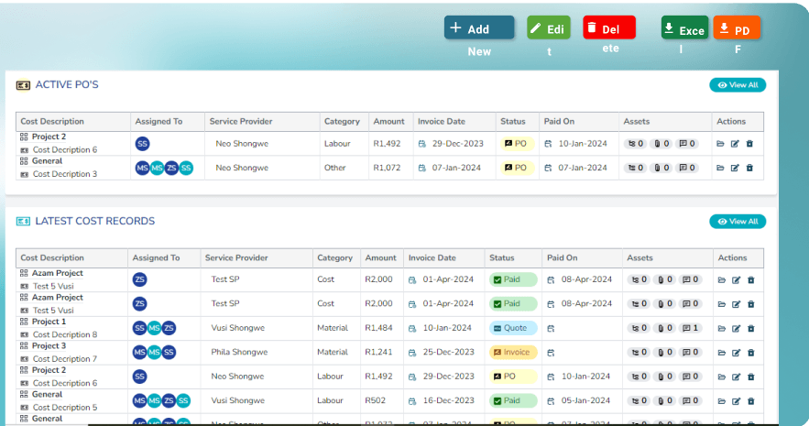Click edit icon for General row in Active PO's
Screen dimensions: 809x426
point(735,169)
